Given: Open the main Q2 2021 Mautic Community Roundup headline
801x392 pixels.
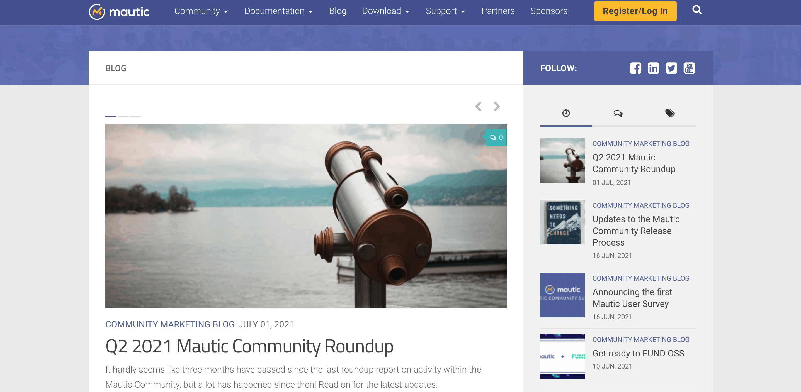Looking at the screenshot, I should coord(249,346).
